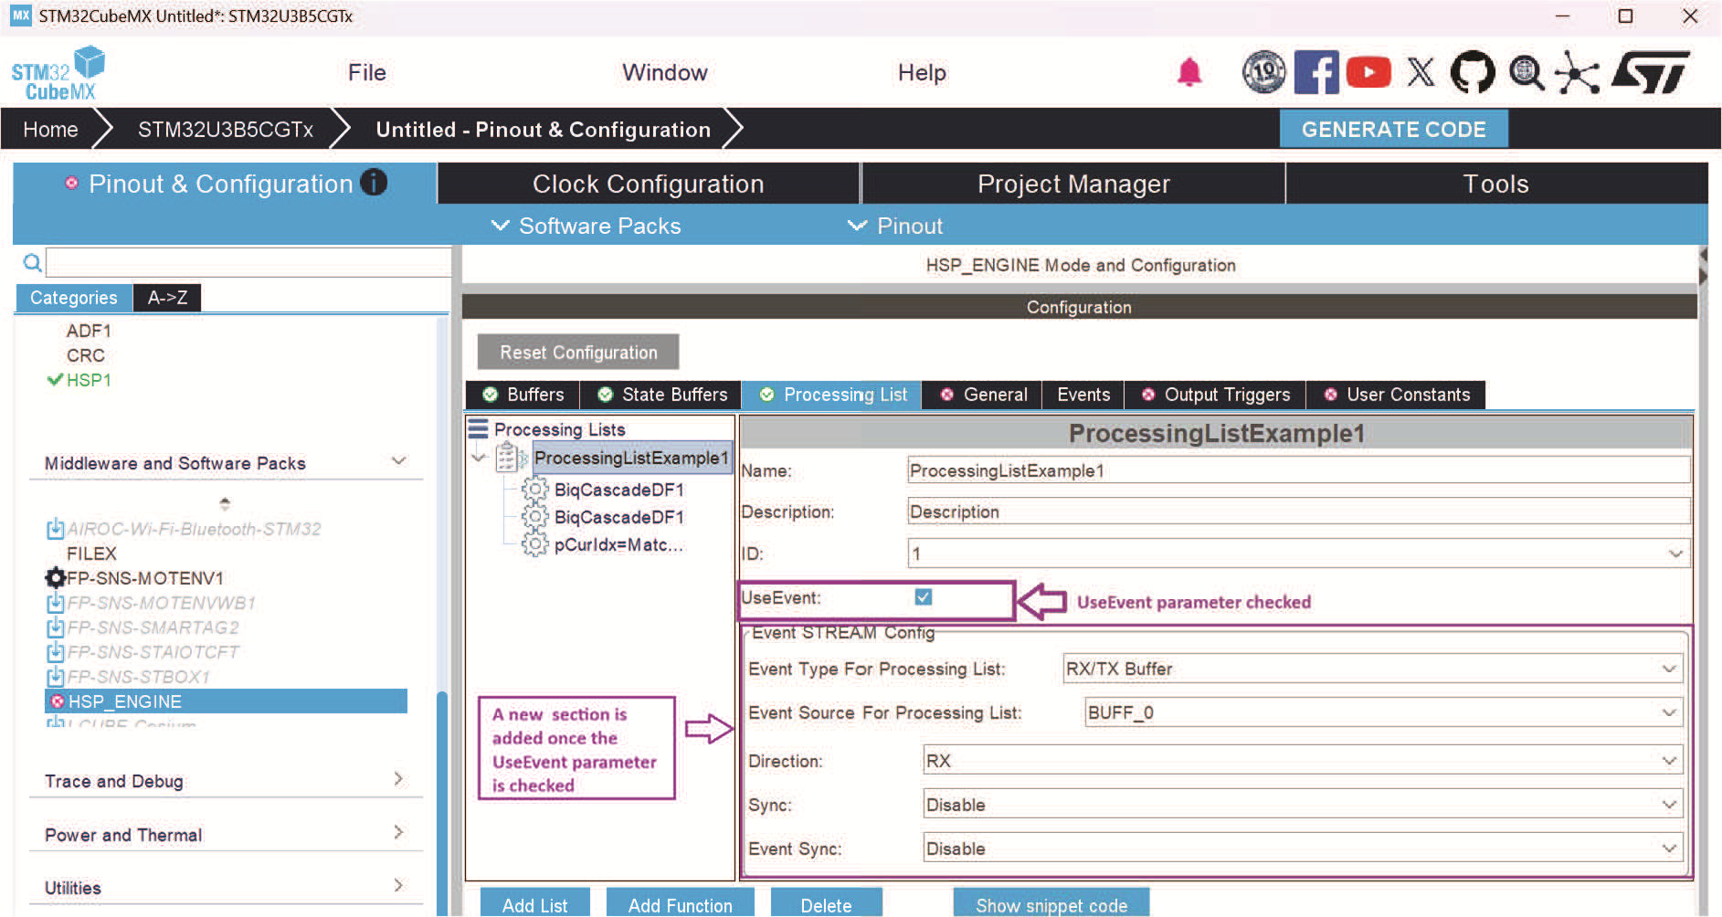Click the download icon beside FP-SNS-MOTENVWB1
The width and height of the screenshot is (1722, 917).
point(55,603)
